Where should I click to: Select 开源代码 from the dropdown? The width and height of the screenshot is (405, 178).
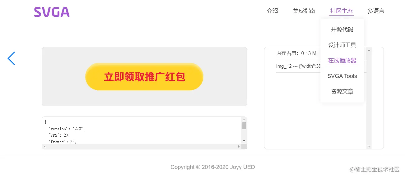coord(342,30)
